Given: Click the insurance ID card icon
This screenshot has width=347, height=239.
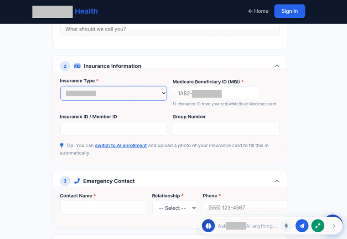Looking at the screenshot, I should coord(78,66).
